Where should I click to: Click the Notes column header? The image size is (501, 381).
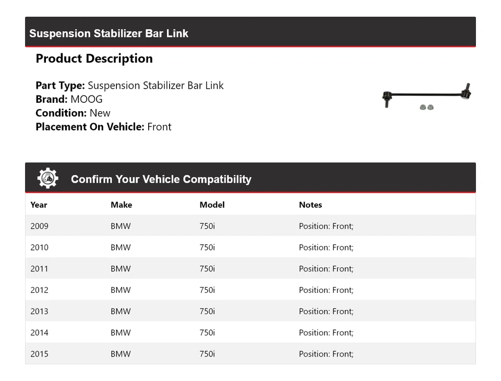[310, 205]
